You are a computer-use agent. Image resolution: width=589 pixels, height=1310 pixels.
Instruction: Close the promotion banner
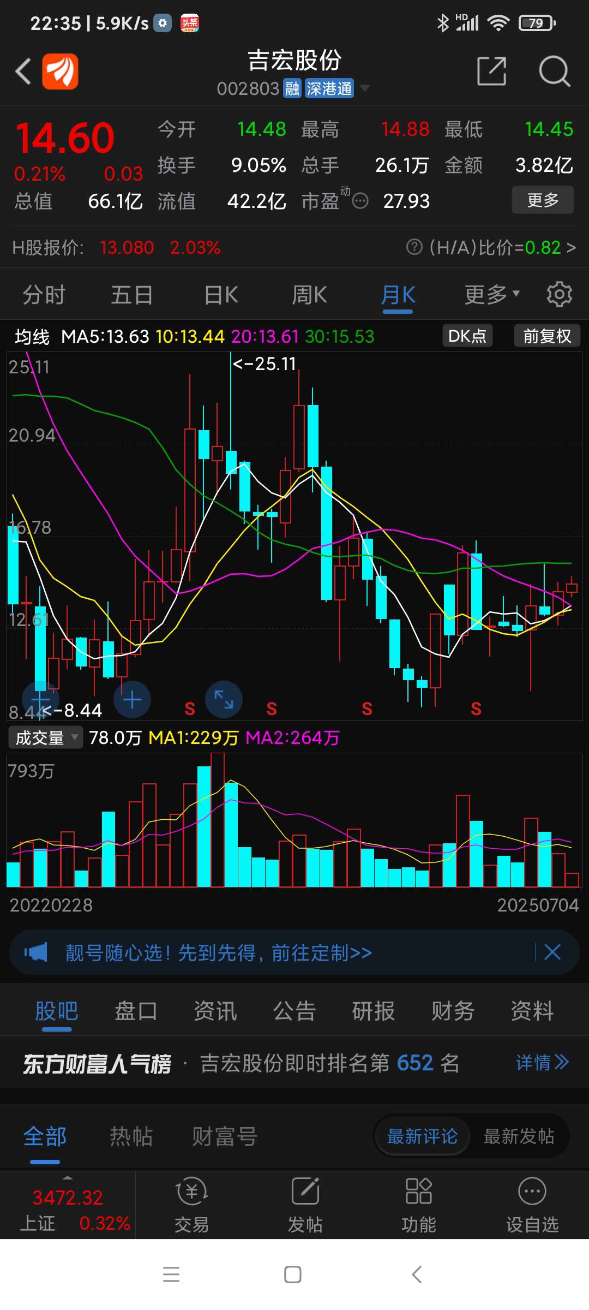pyautogui.click(x=552, y=952)
